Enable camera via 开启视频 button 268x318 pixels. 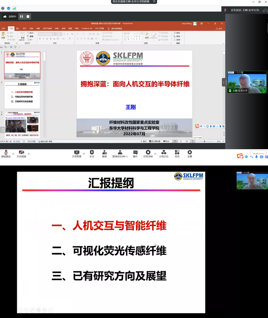(x=21, y=153)
